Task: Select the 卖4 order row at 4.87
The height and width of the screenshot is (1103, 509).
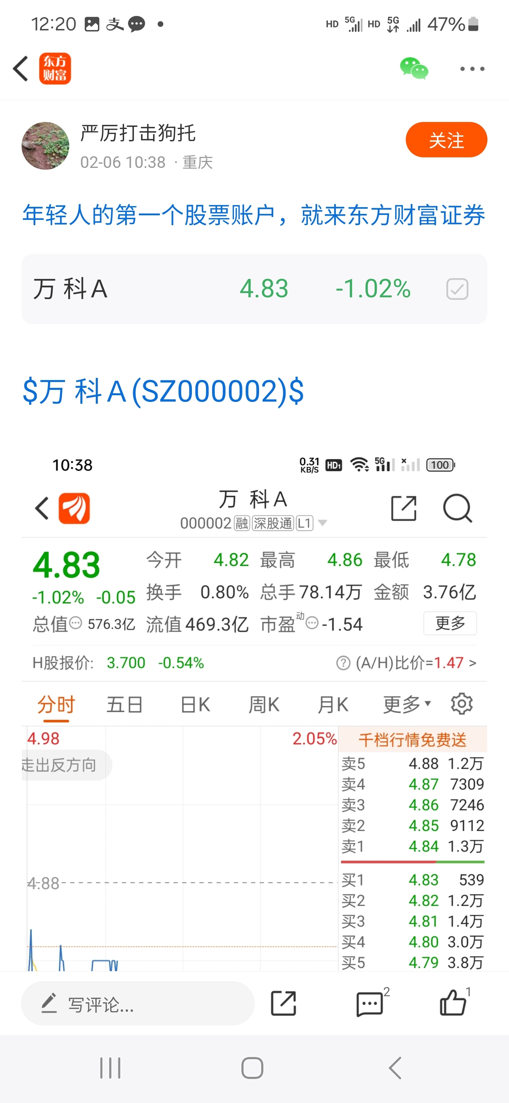Action: click(x=412, y=784)
